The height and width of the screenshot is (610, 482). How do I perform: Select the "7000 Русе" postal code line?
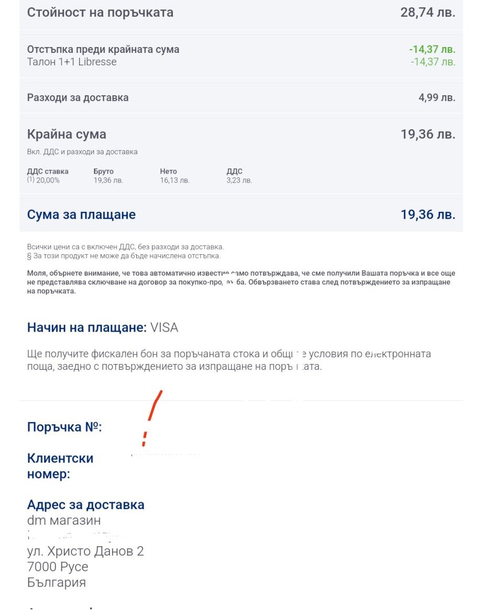click(58, 567)
